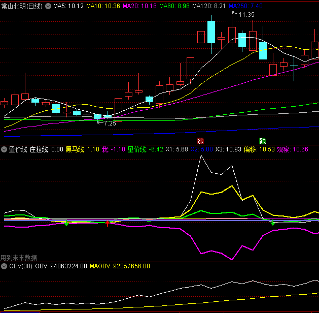
Task: Select the MA120: 8.21 label
Action: tap(209, 6)
